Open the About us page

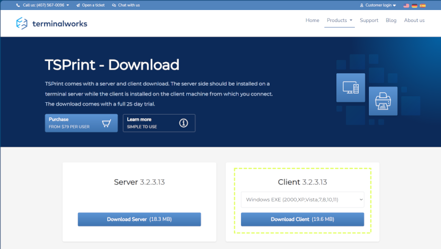click(414, 20)
